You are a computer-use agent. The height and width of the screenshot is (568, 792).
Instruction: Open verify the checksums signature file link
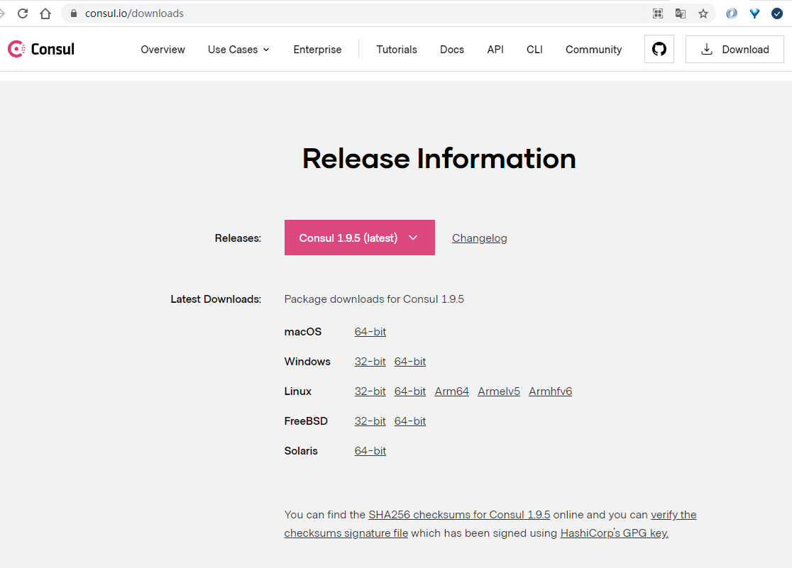(346, 533)
